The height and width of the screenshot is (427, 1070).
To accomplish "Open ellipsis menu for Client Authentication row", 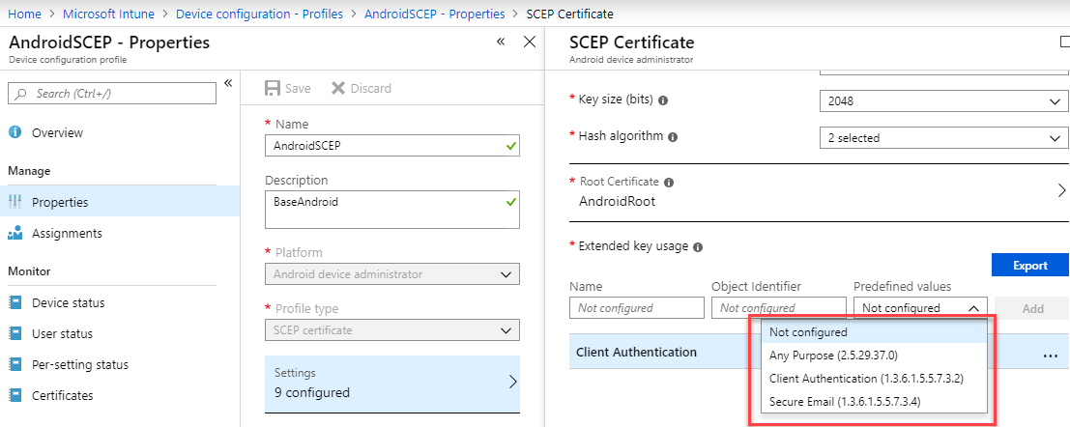I will click(1051, 356).
